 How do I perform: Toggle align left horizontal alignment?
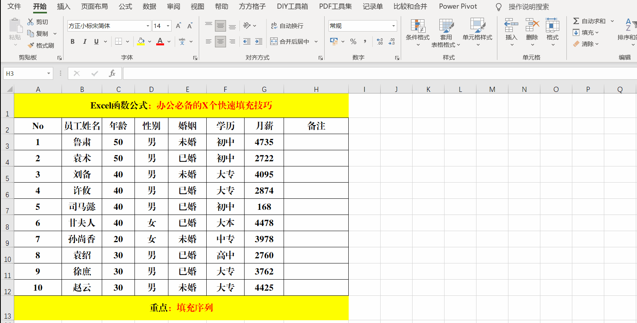(209, 41)
